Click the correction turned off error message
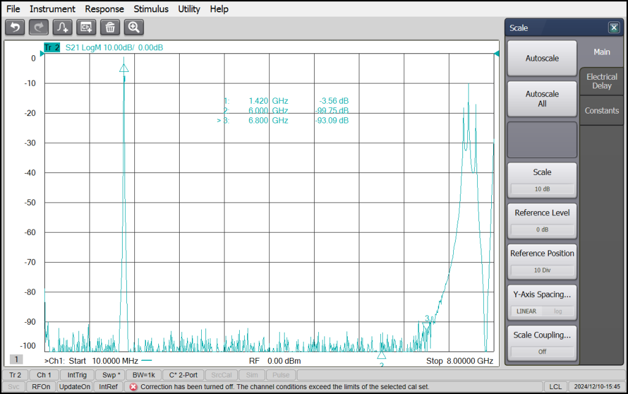This screenshot has width=628, height=394. click(x=285, y=387)
